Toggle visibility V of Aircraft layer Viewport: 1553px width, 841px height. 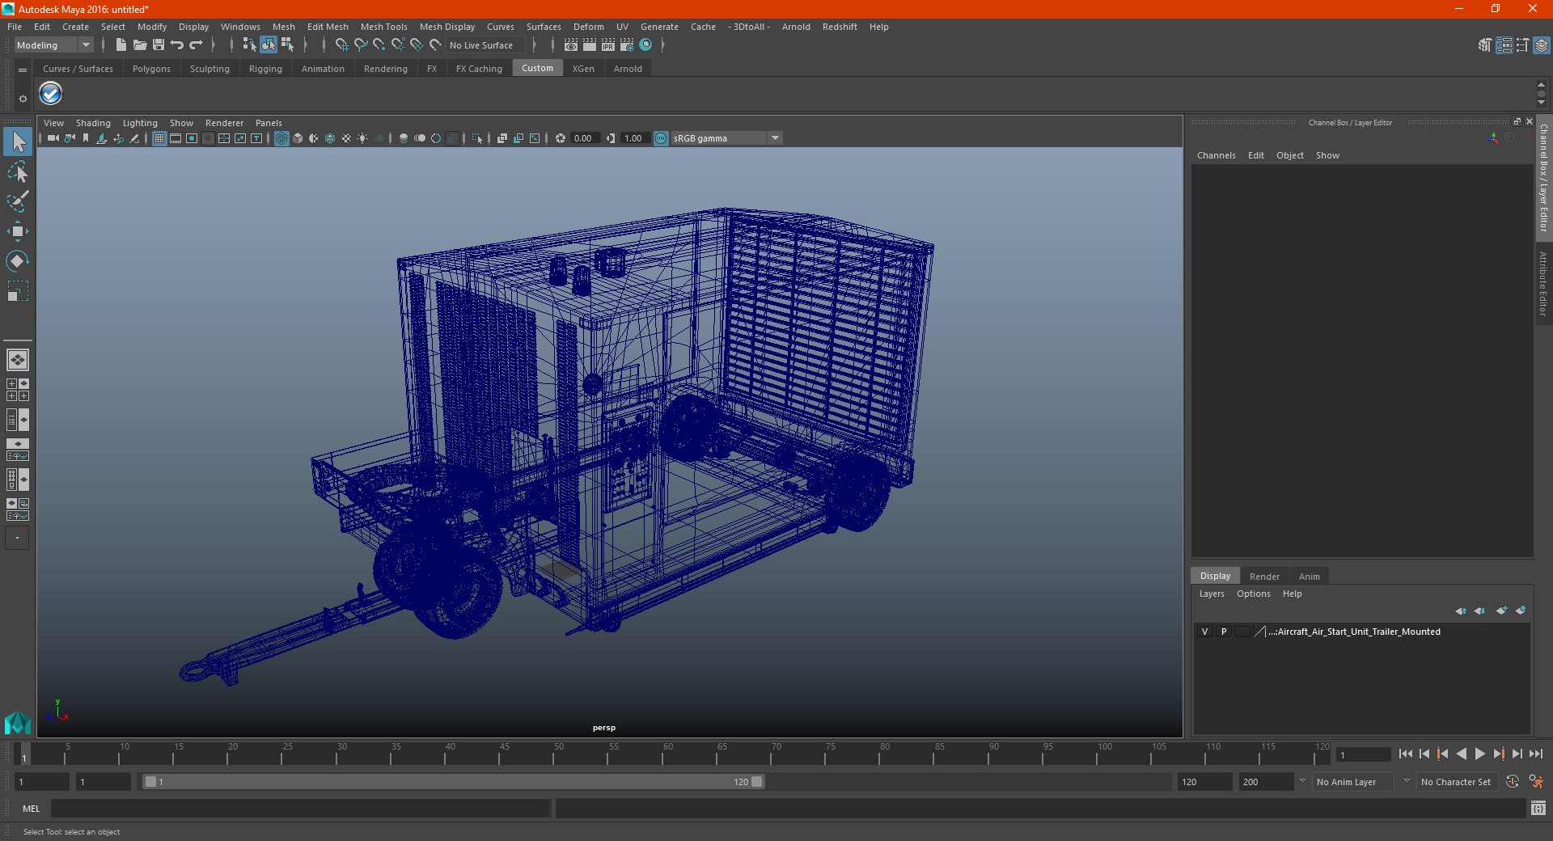click(1204, 632)
